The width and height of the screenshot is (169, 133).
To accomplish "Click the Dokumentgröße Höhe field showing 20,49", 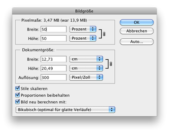I will click(54, 68).
